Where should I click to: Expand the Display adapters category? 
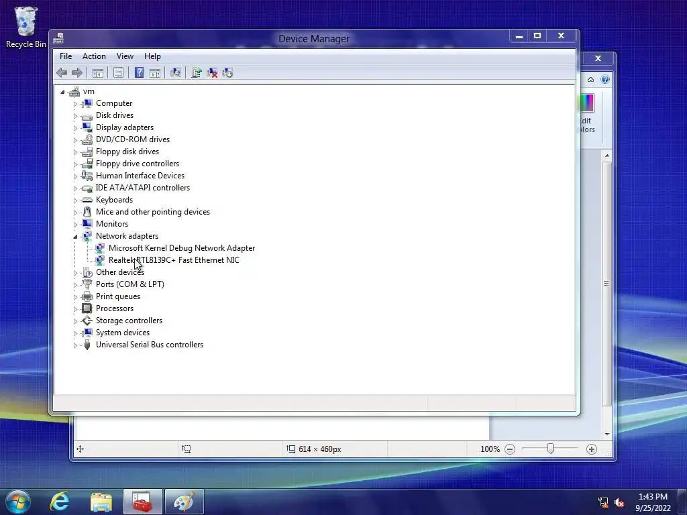pyautogui.click(x=75, y=128)
